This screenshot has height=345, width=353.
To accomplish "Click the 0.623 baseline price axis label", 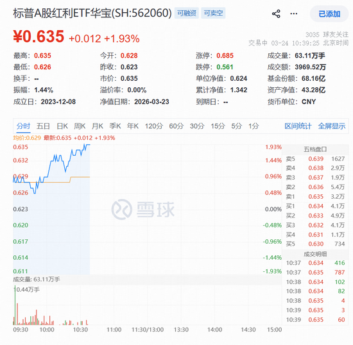I will point(21,209).
